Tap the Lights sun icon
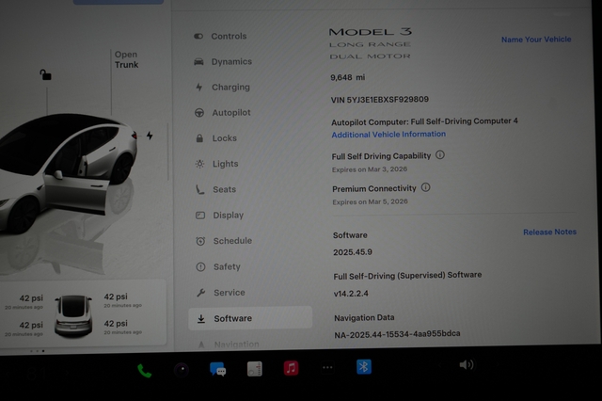Screen dimensions: 602x401 tap(199, 164)
